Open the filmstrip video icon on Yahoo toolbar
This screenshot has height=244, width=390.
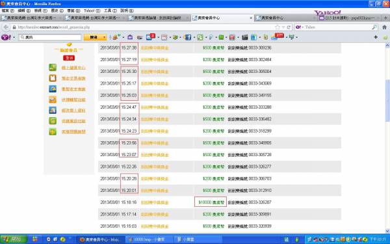coord(245,37)
